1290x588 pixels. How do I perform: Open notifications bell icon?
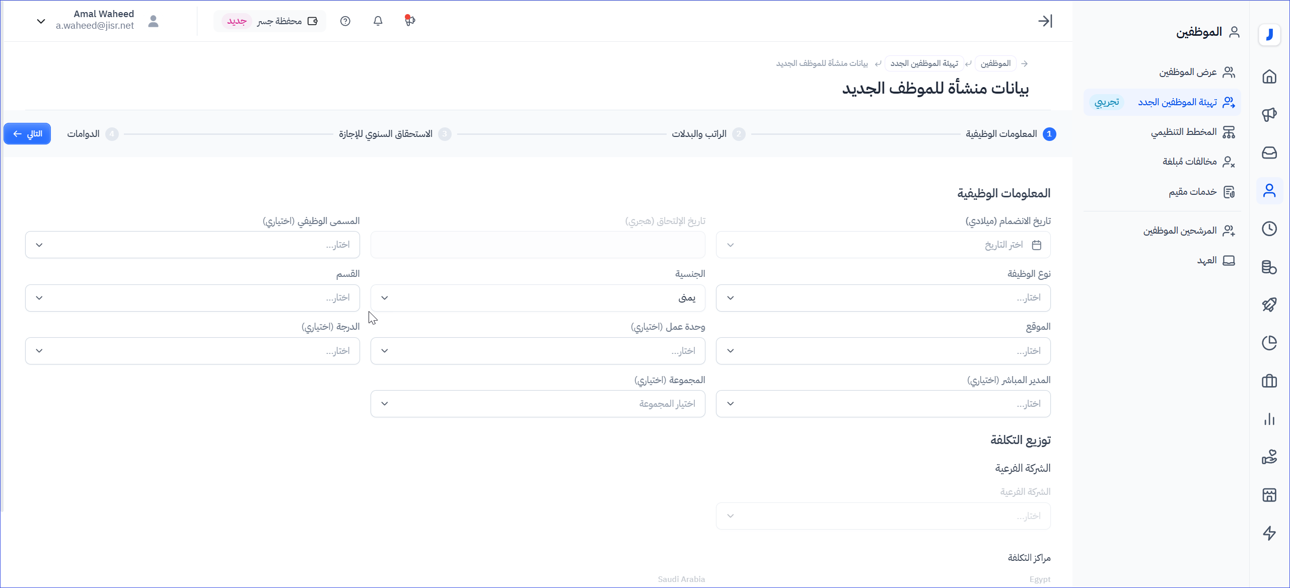tap(378, 21)
